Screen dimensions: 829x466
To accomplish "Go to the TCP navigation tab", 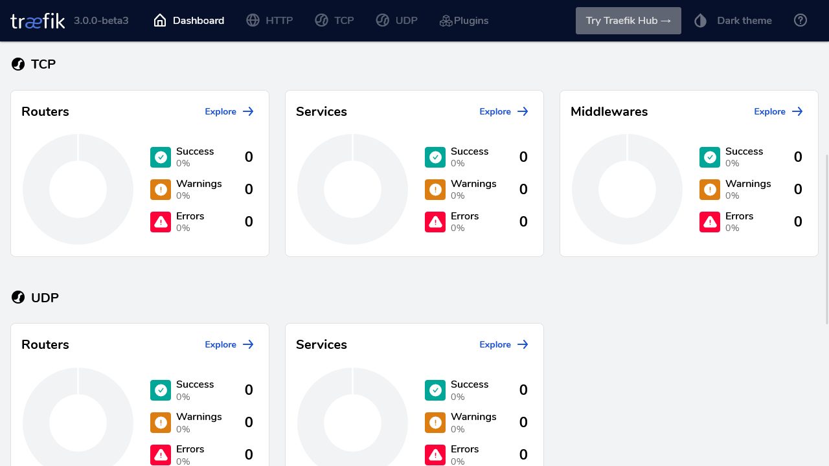I will [x=334, y=21].
